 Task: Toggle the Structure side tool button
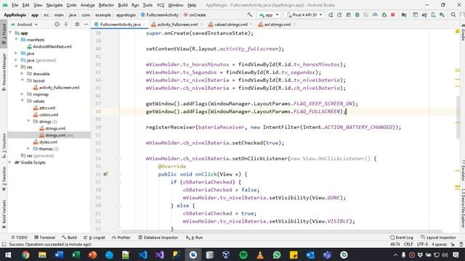(x=4, y=146)
